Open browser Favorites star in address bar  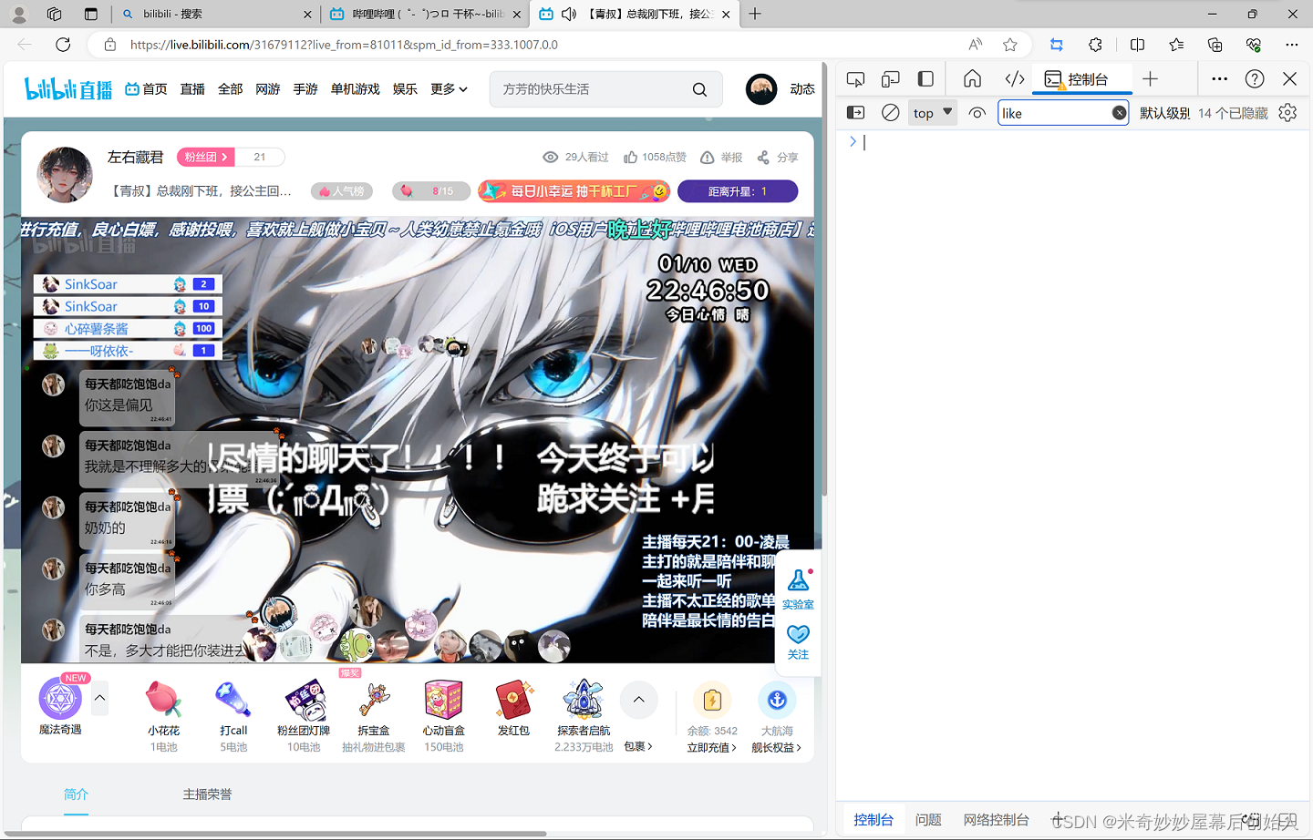(1009, 45)
